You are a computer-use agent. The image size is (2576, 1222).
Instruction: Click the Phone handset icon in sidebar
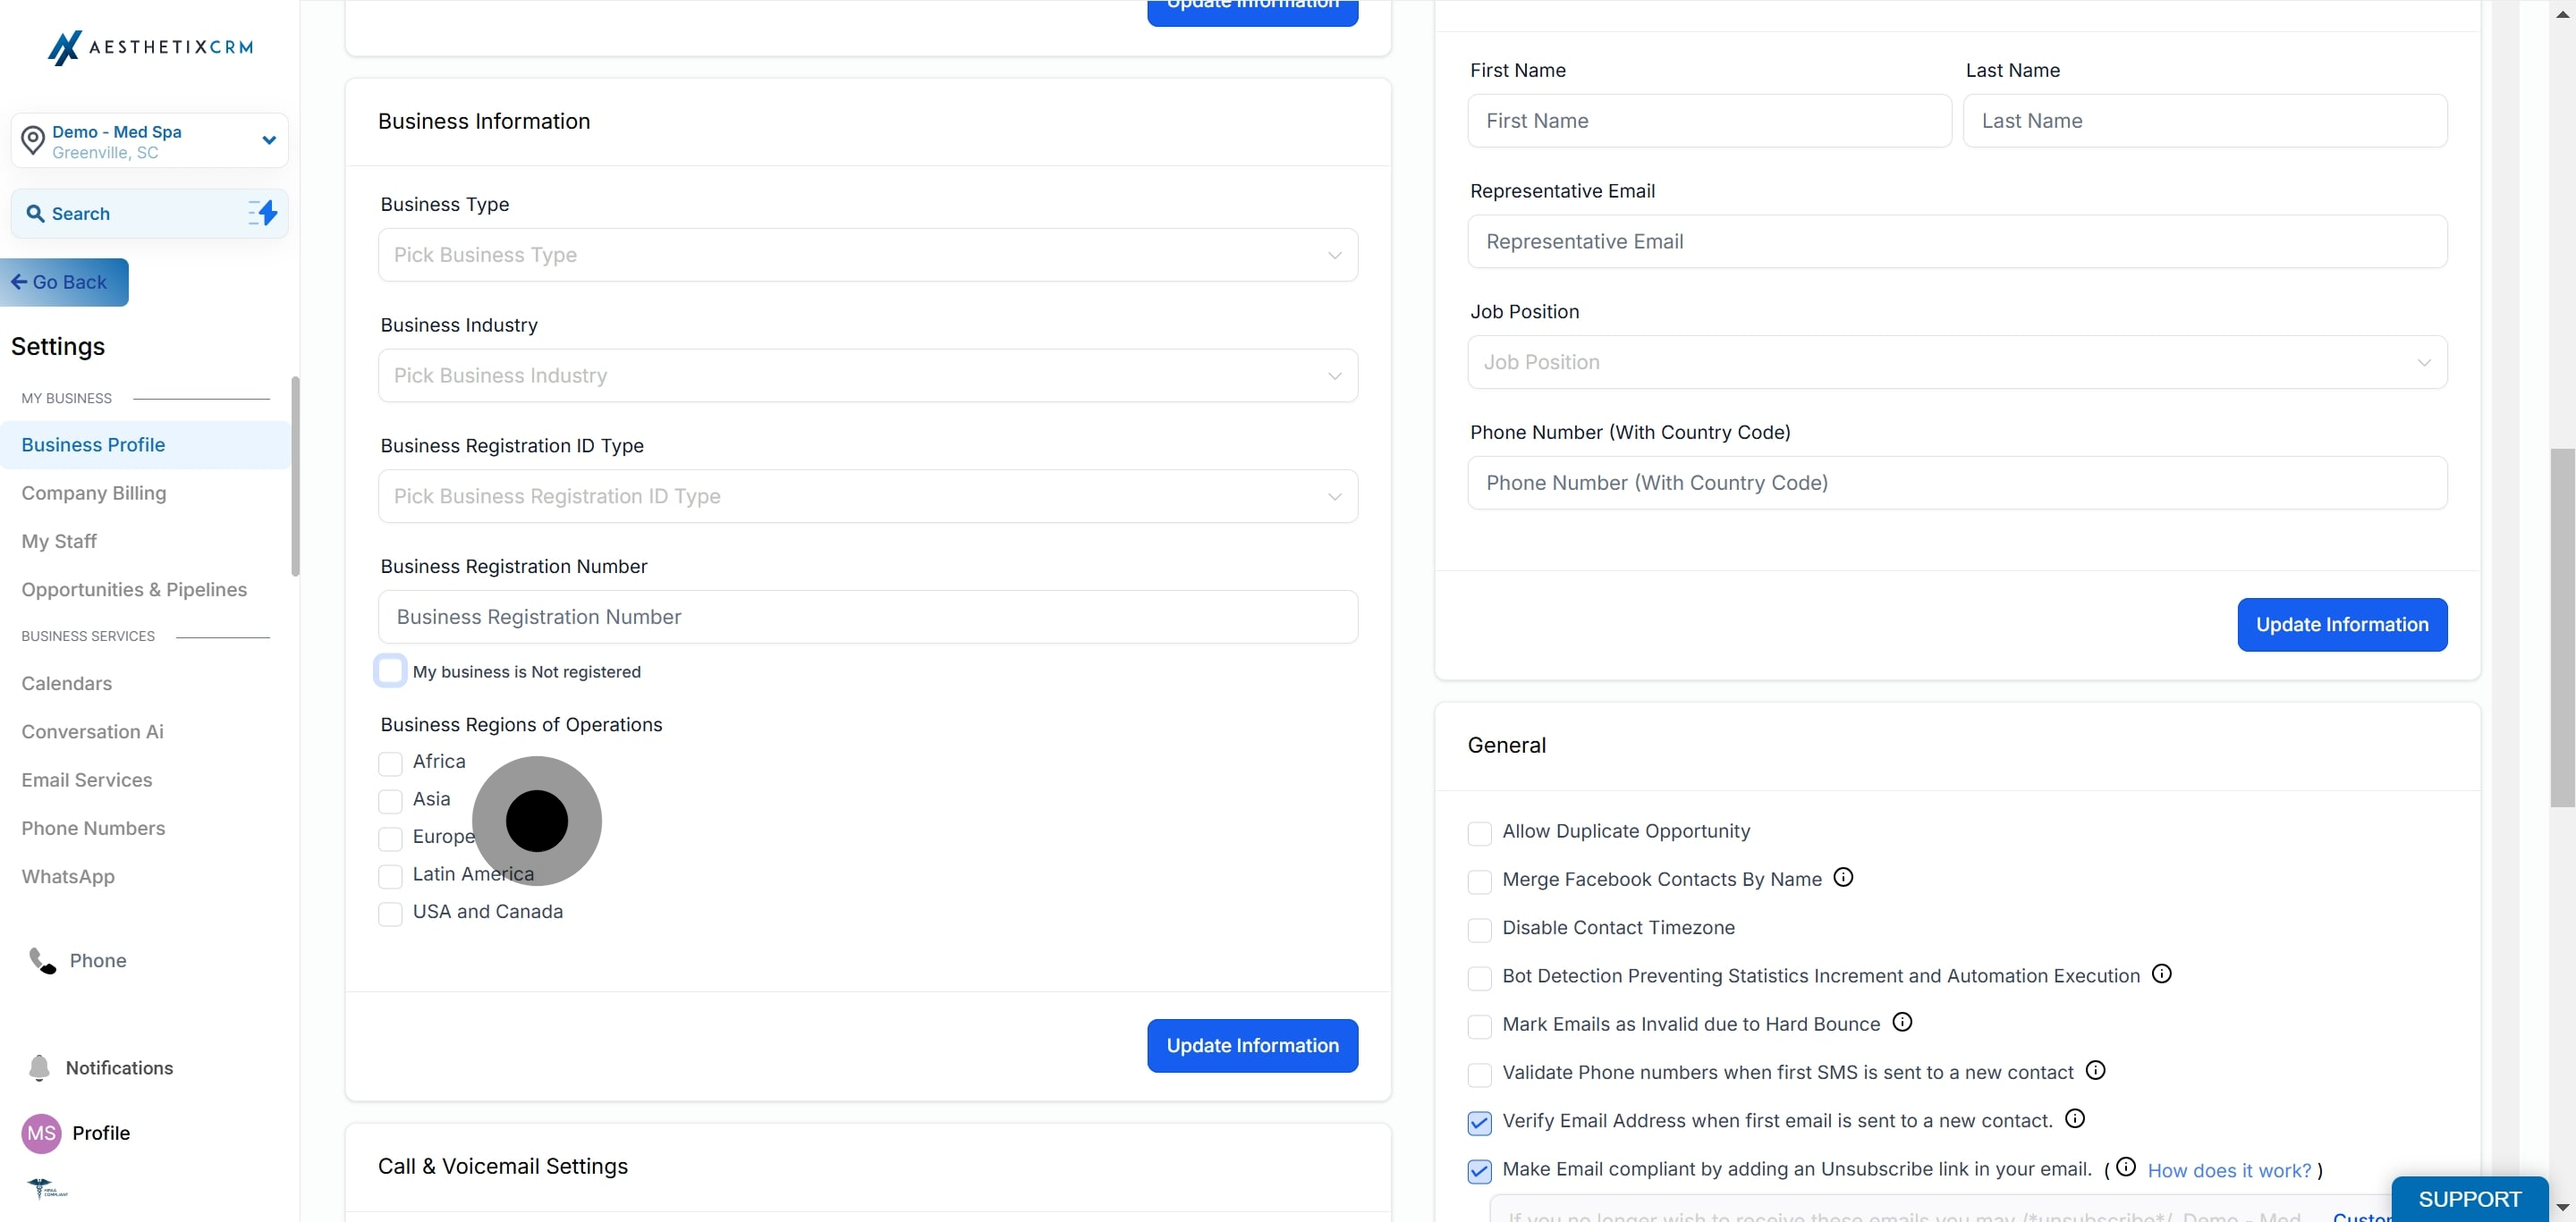[x=42, y=960]
